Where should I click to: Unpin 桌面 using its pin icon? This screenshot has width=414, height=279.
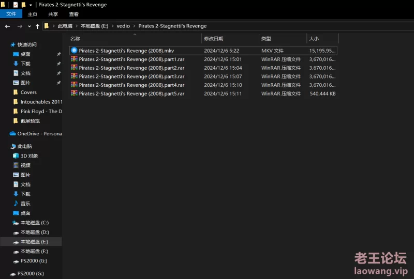point(58,54)
